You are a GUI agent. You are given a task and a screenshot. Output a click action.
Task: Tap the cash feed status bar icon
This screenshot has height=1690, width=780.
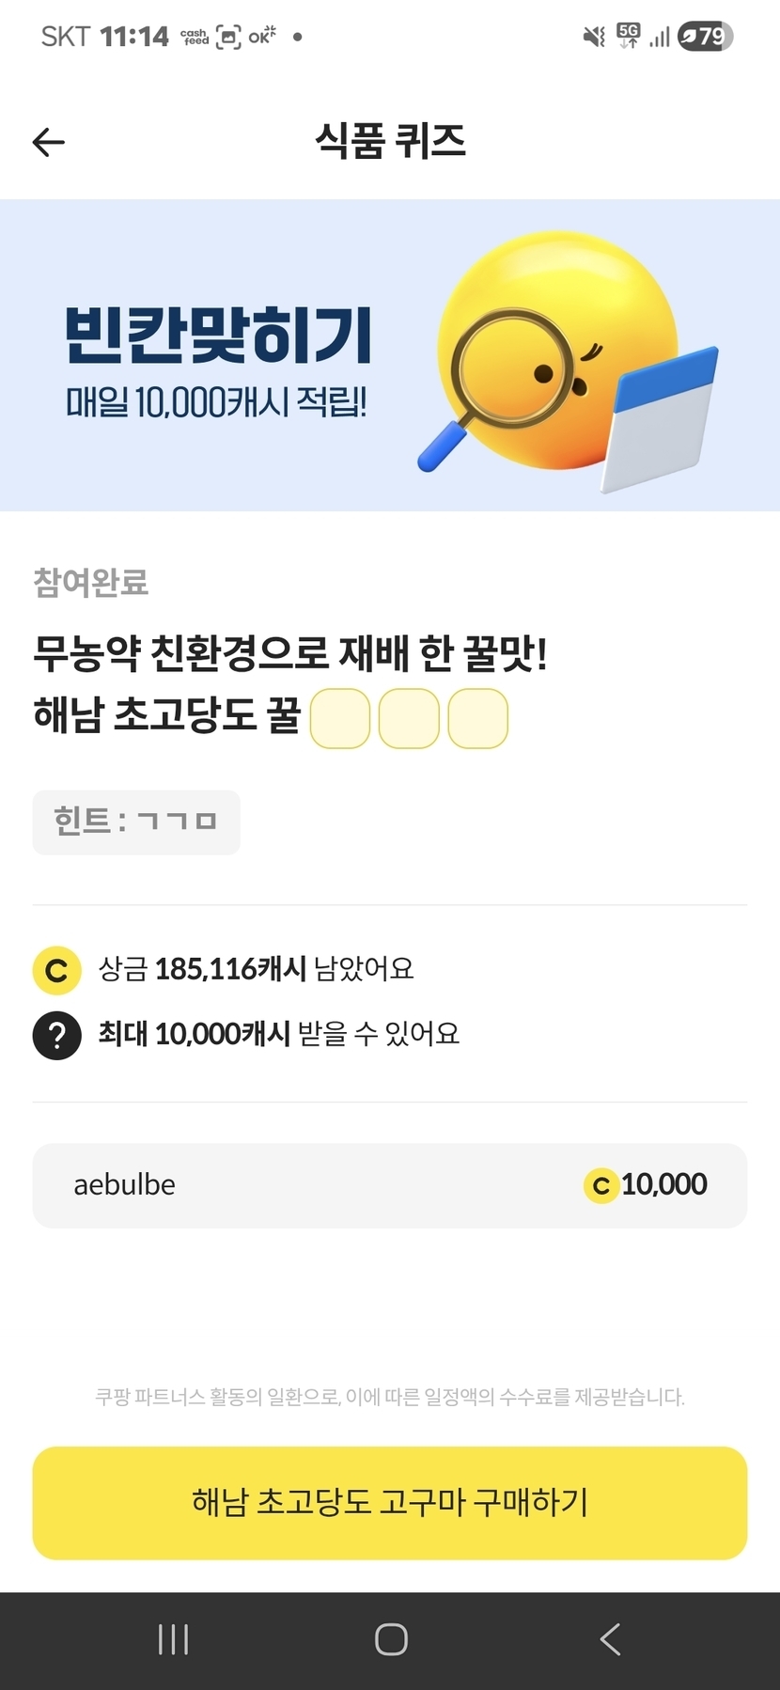click(195, 37)
